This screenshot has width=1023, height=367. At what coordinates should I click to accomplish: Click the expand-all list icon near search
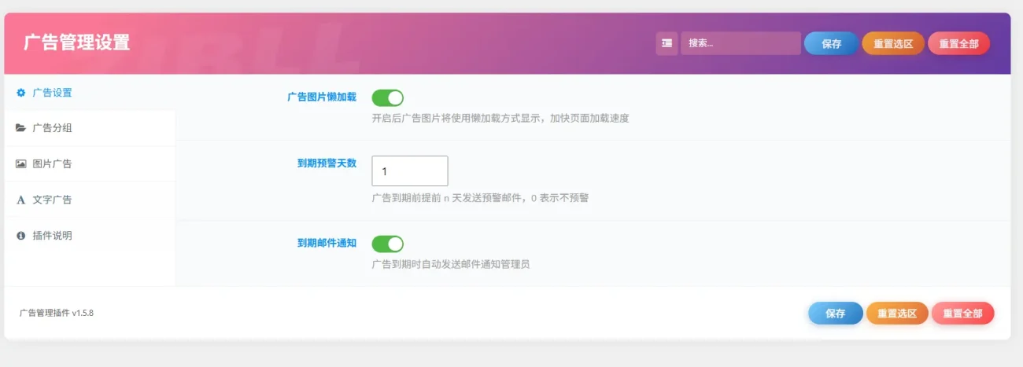tap(667, 43)
